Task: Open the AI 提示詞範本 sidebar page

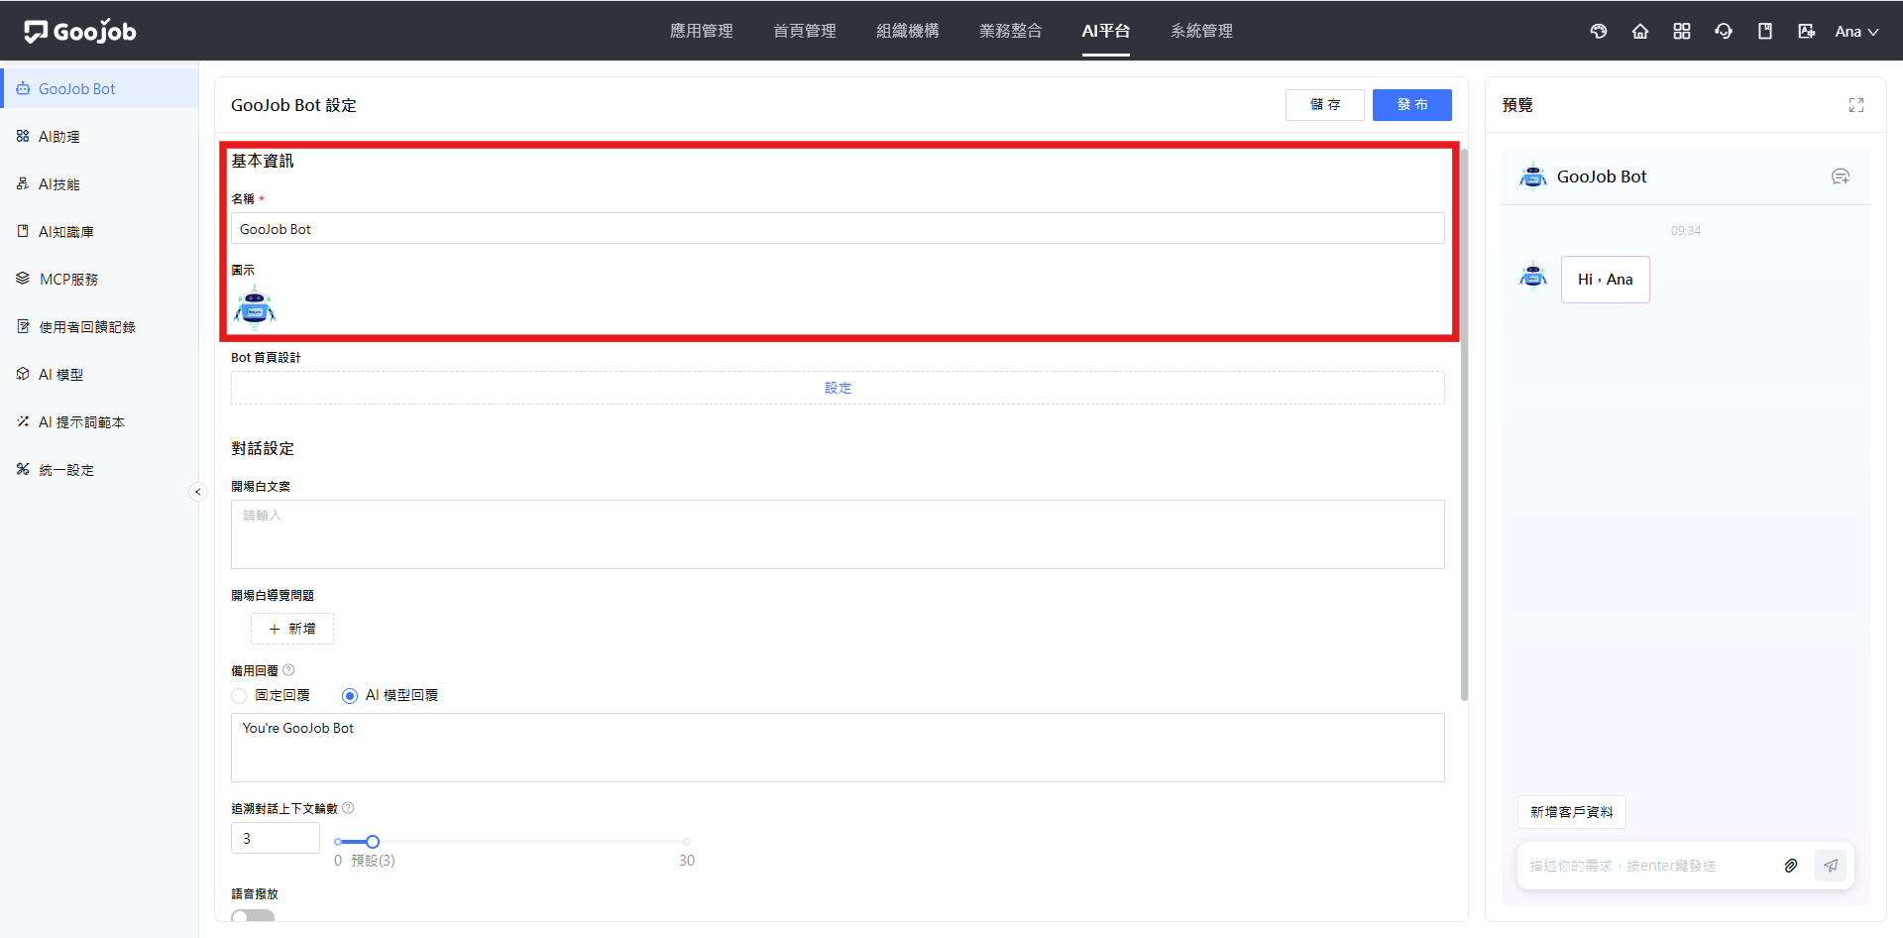Action: [x=99, y=421]
